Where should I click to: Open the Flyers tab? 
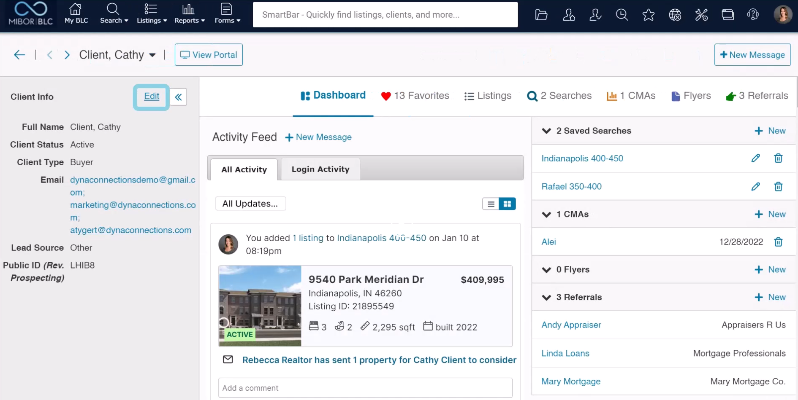point(691,96)
